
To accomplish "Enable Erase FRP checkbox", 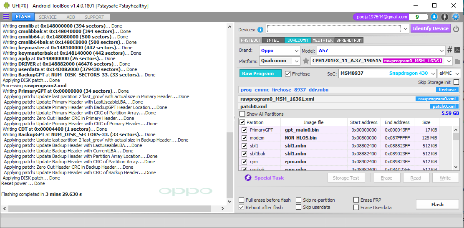I will tap(356, 200).
